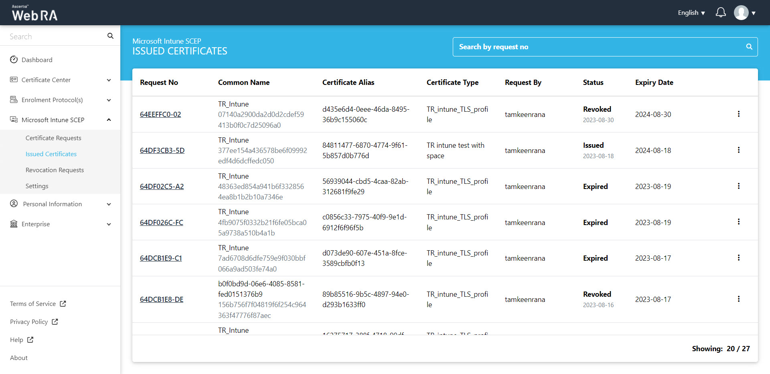
Task: Open three-dot menu for request 64DF026C-FC
Action: point(738,222)
